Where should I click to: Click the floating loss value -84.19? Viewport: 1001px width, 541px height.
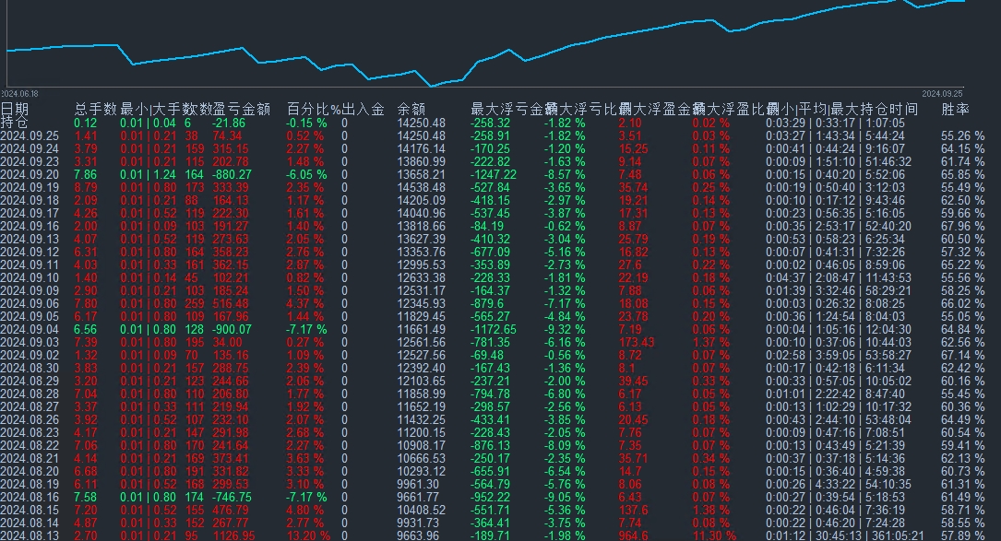(x=487, y=227)
